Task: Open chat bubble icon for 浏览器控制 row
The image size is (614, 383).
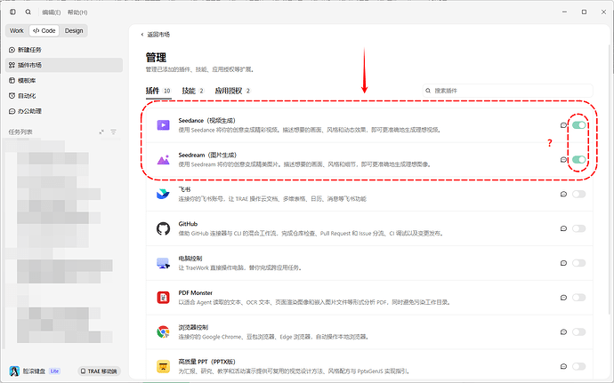Action: [x=563, y=331]
